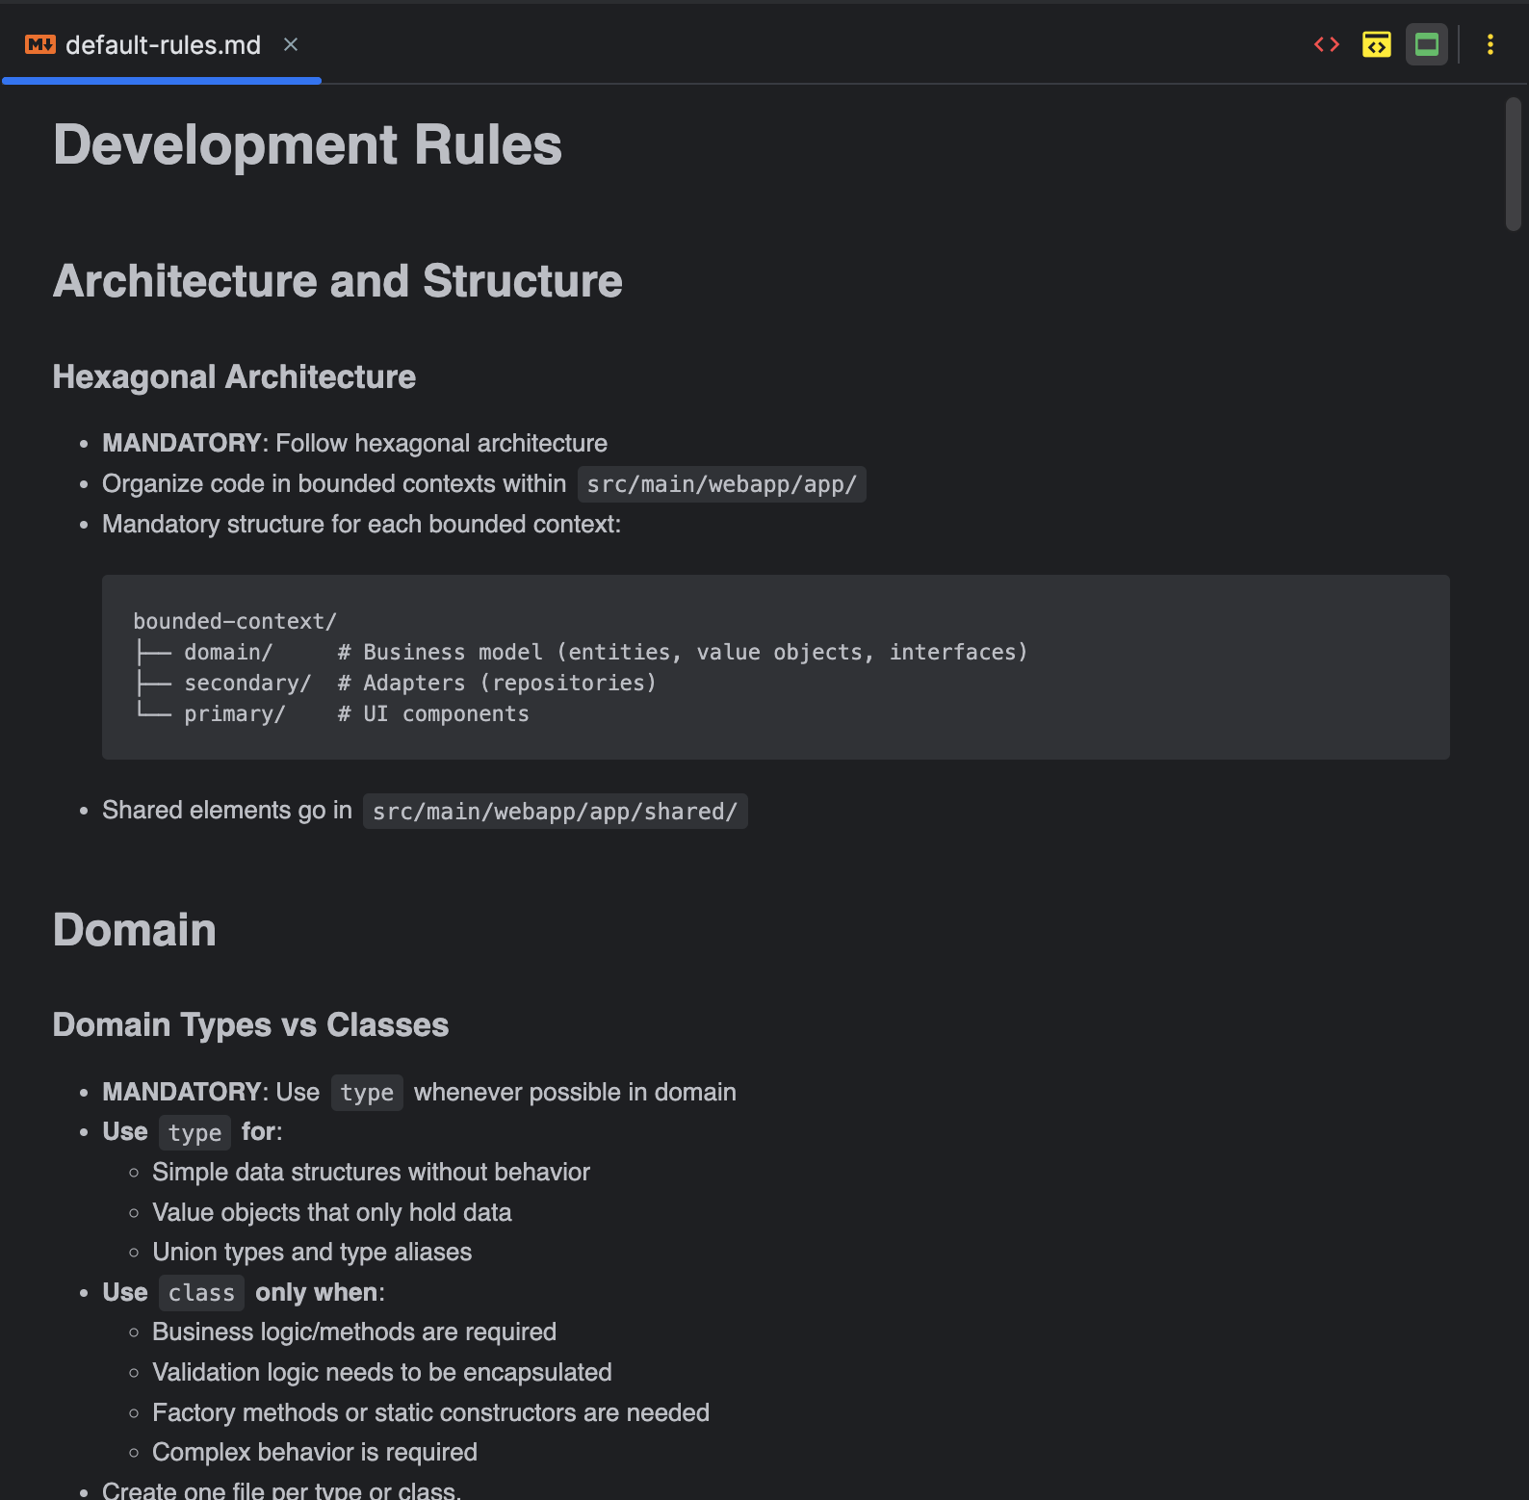Viewport: 1529px width, 1500px height.
Task: Close the default-rules.md tab
Action: pos(291,44)
